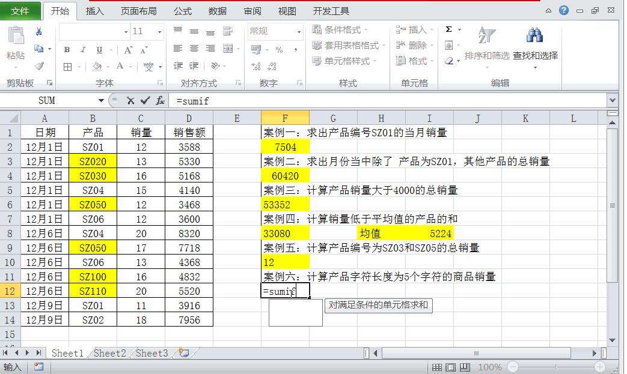Screen dimensions: 627x374
Task: Switch to the 插入 ribbon tab
Action: [95, 11]
